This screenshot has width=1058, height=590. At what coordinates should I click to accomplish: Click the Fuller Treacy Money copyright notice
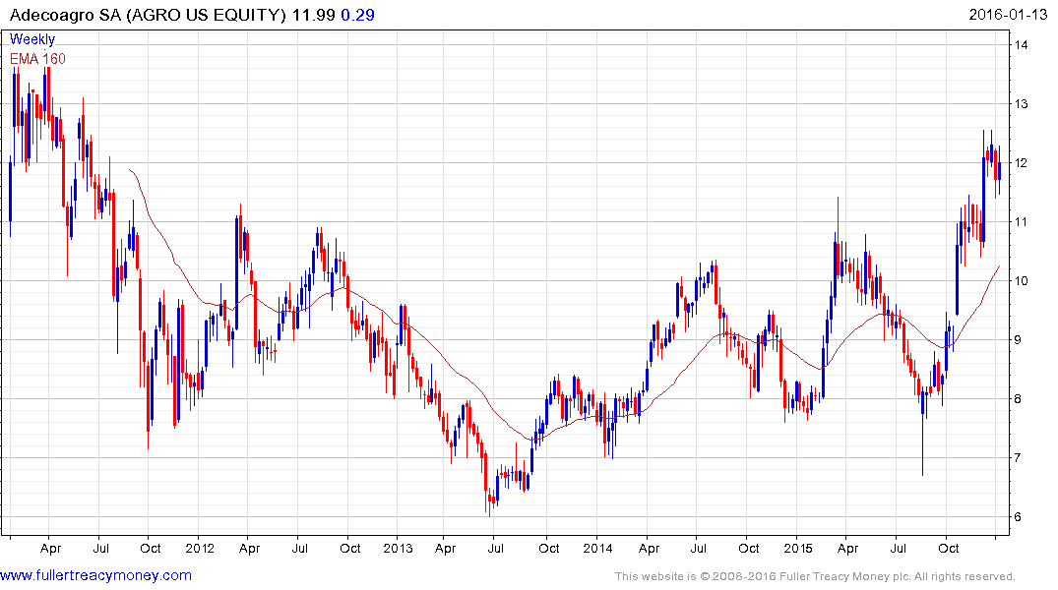pos(814,576)
